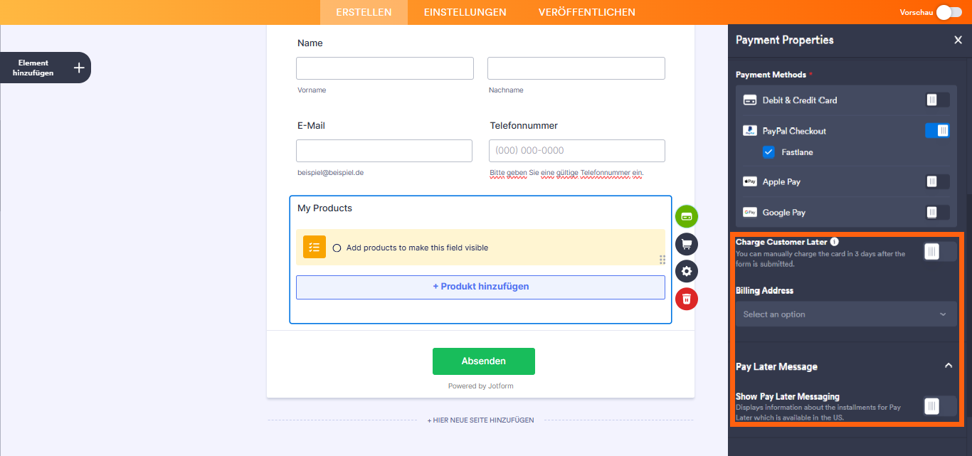Click the Absenden submit button
This screenshot has width=972, height=456.
(483, 361)
